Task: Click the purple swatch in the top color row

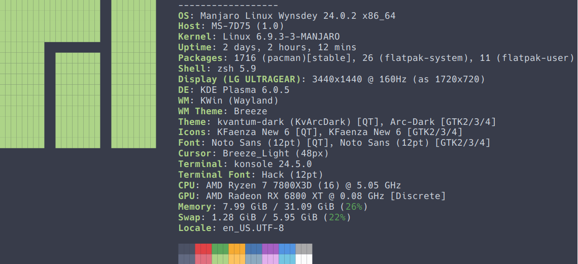Action: (x=270, y=248)
